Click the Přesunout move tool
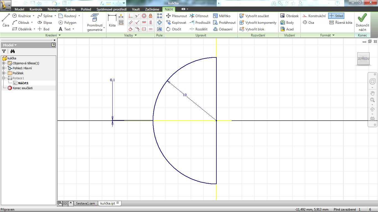The image size is (378, 212). (x=176, y=16)
